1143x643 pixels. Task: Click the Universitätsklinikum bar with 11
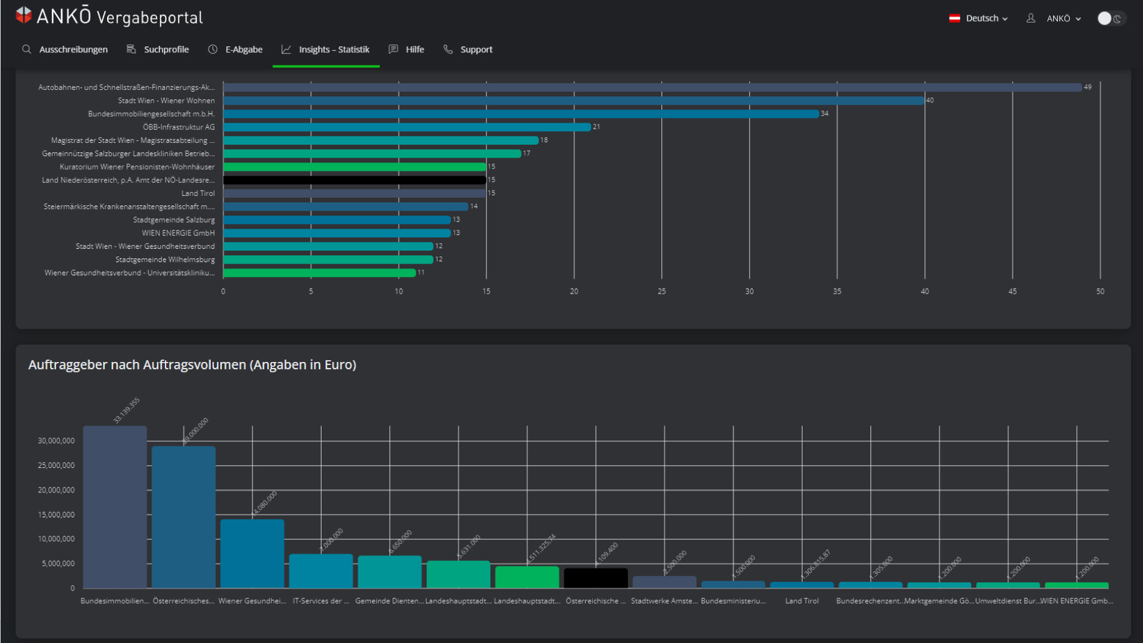point(320,273)
